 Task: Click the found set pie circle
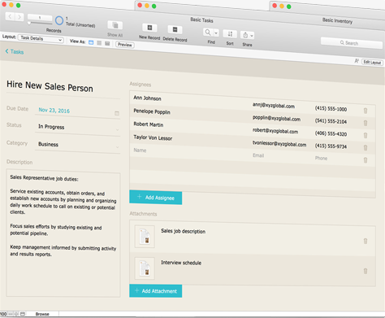click(x=59, y=20)
